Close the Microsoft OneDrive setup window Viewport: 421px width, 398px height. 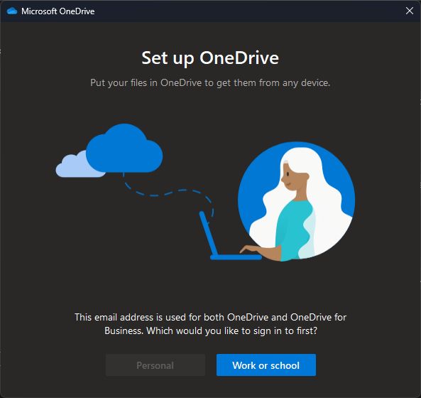pyautogui.click(x=410, y=11)
